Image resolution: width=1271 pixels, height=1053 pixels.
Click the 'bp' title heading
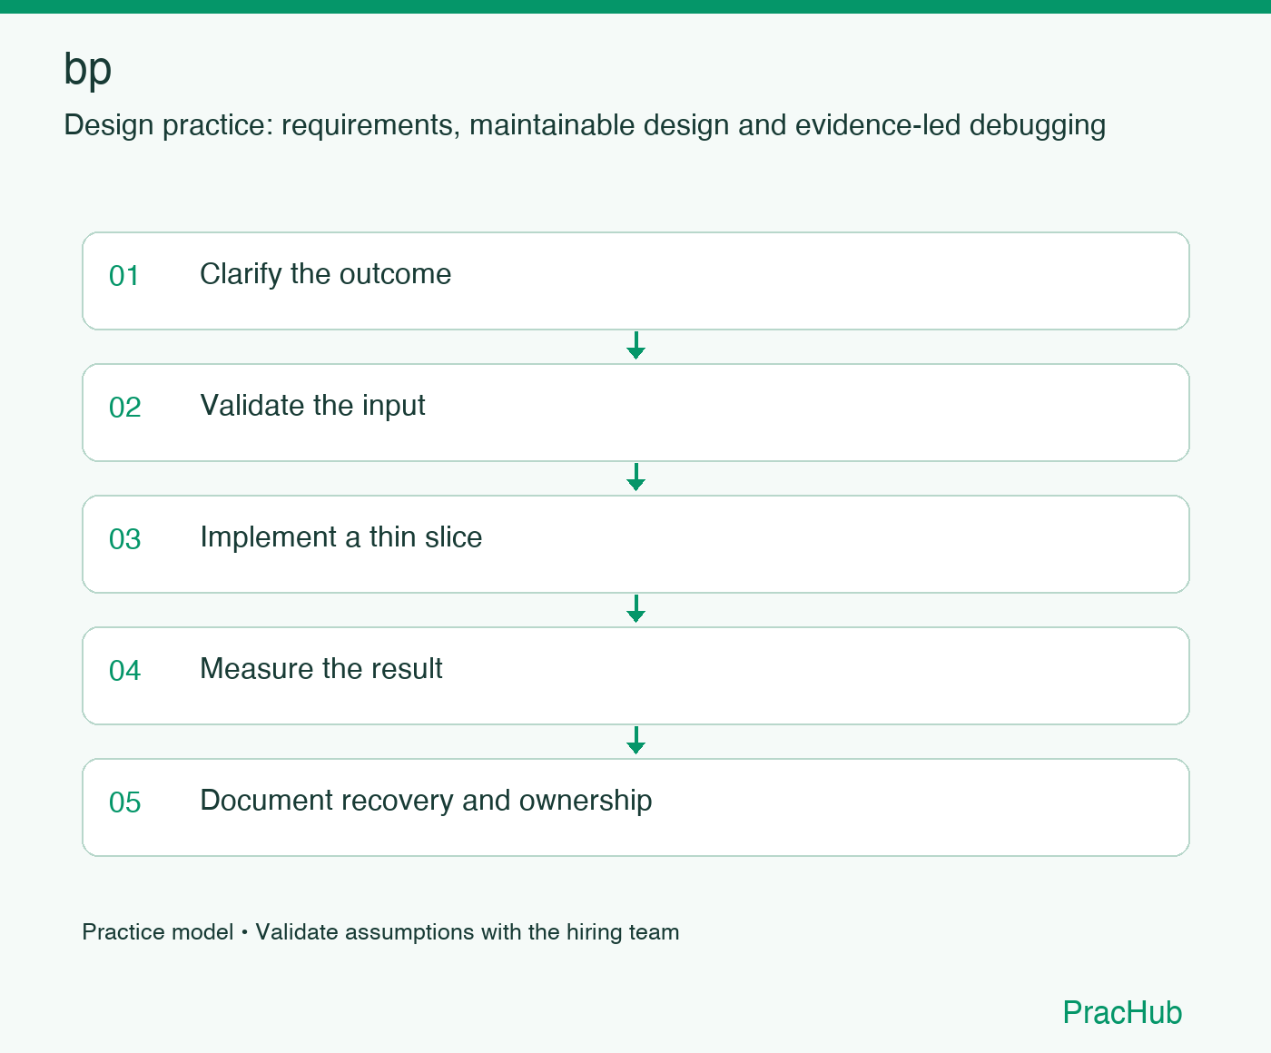88,70
